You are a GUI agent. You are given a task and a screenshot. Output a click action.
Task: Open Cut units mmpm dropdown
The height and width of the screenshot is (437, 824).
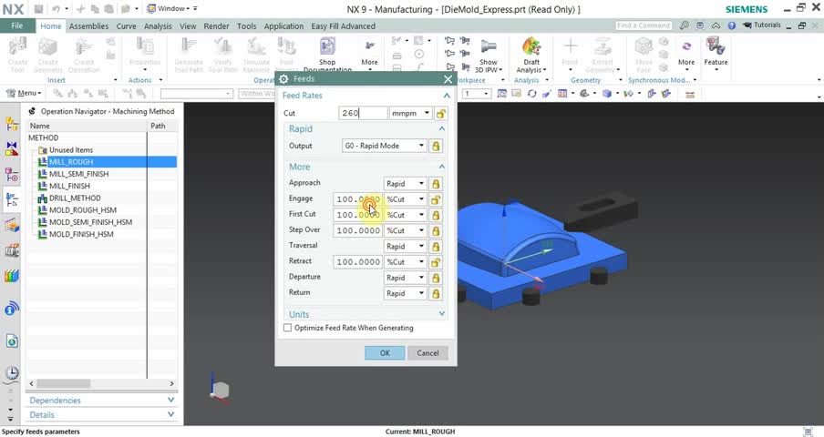coord(410,113)
